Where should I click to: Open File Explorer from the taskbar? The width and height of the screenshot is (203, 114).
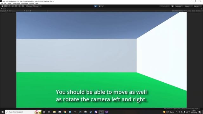pyautogui.click(x=54, y=112)
